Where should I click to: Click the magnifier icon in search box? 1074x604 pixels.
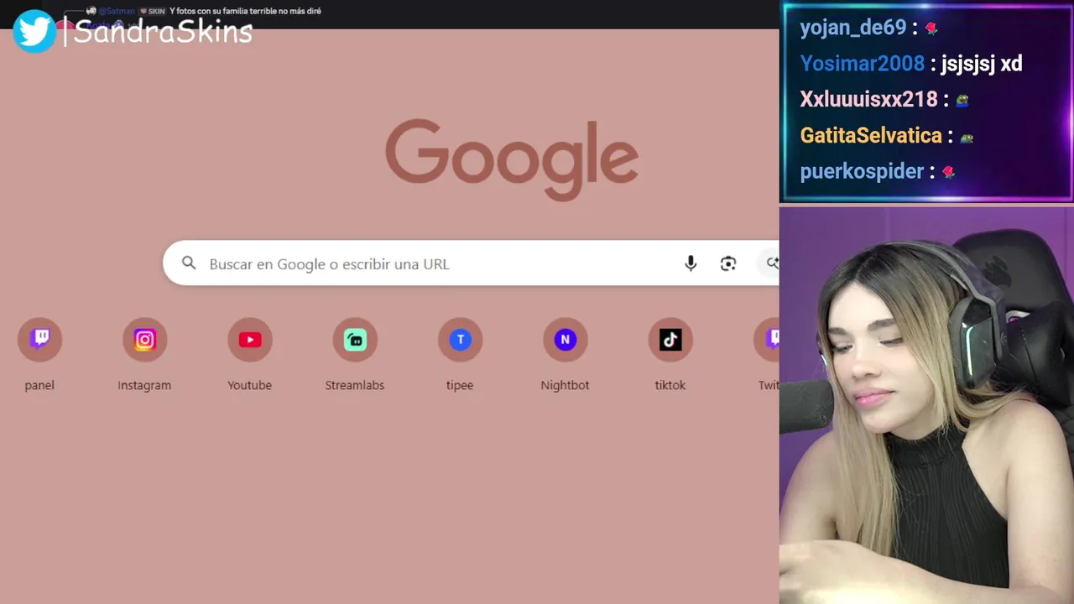click(189, 263)
